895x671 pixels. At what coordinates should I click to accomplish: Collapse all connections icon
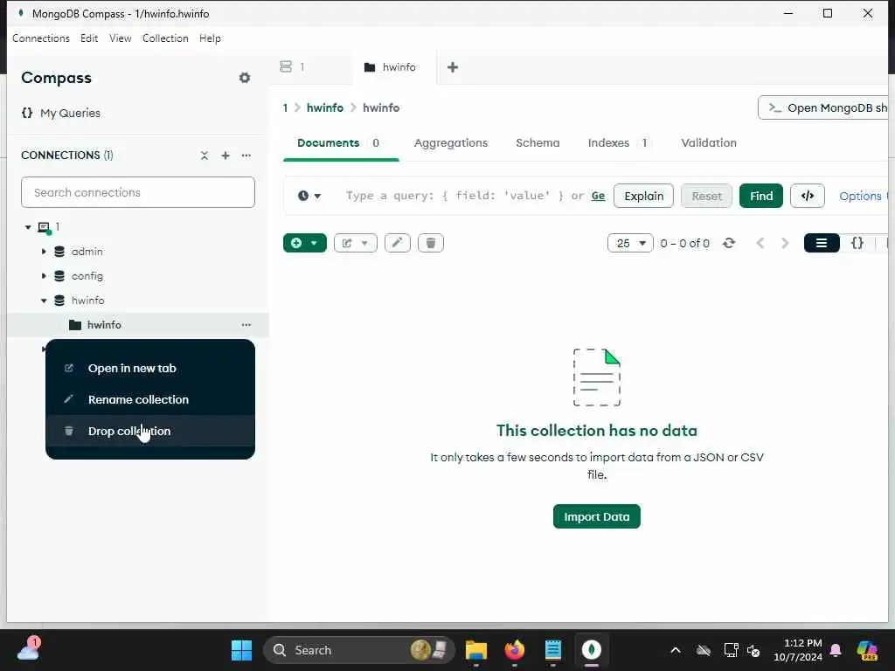[205, 156]
